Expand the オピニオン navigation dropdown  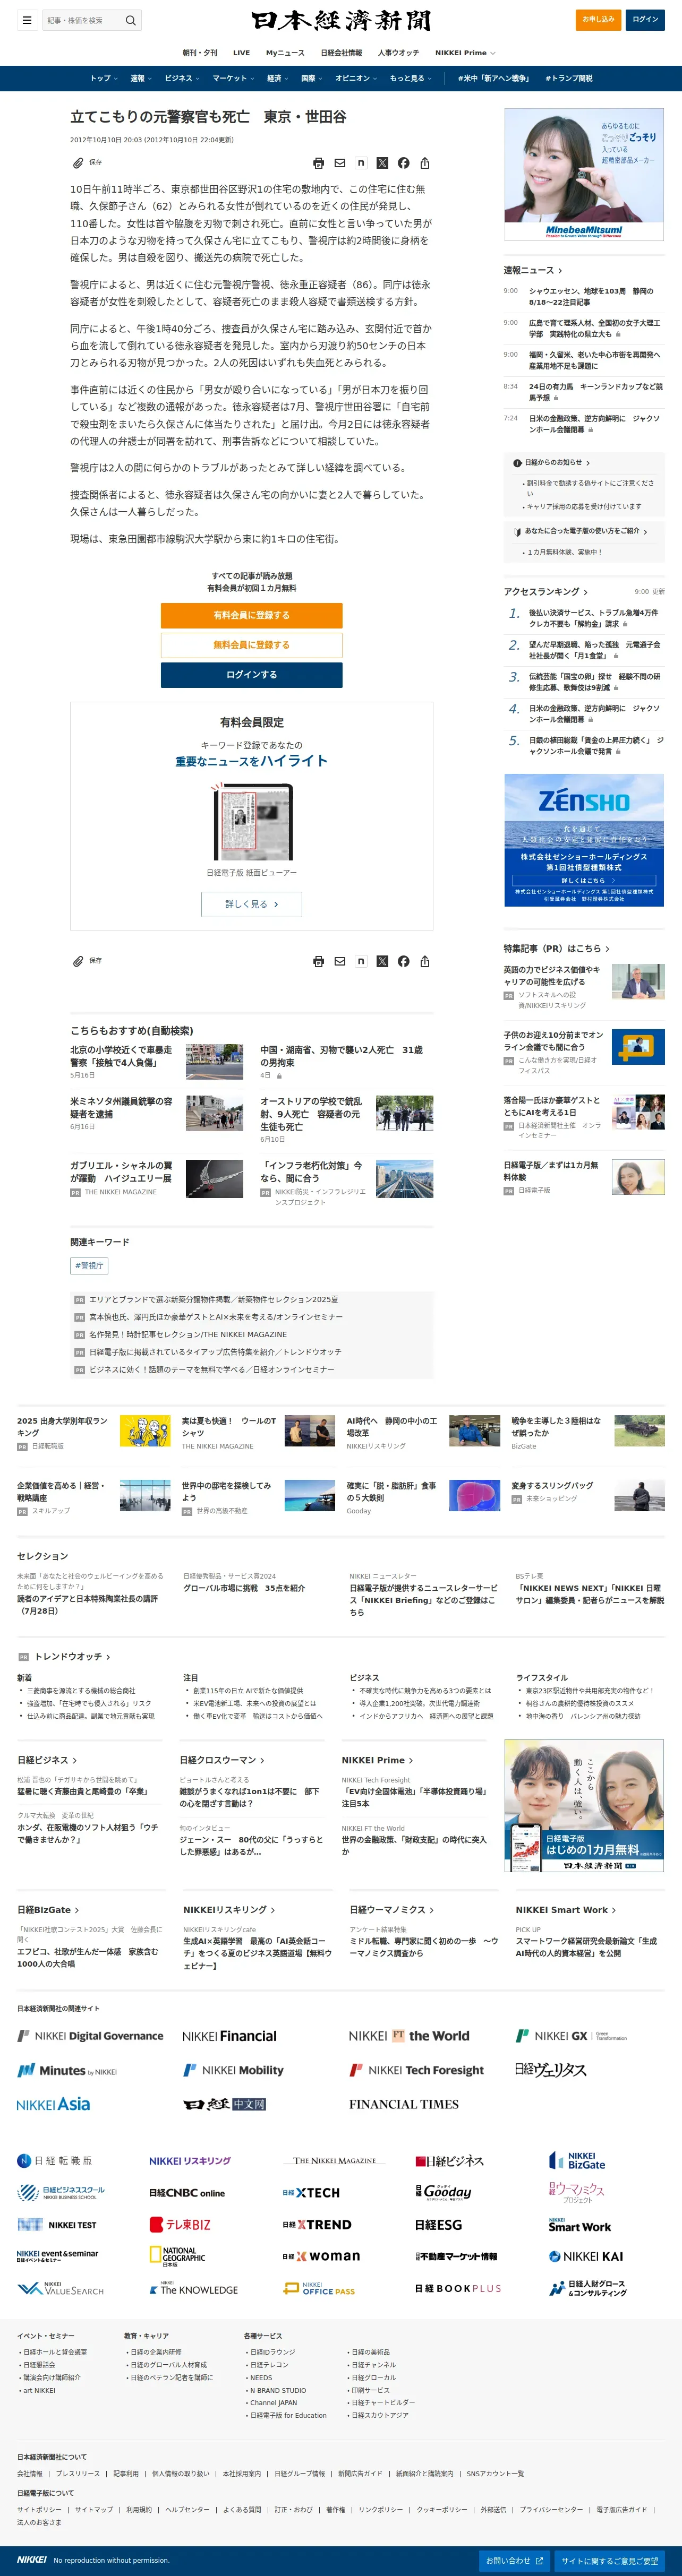[x=357, y=78]
